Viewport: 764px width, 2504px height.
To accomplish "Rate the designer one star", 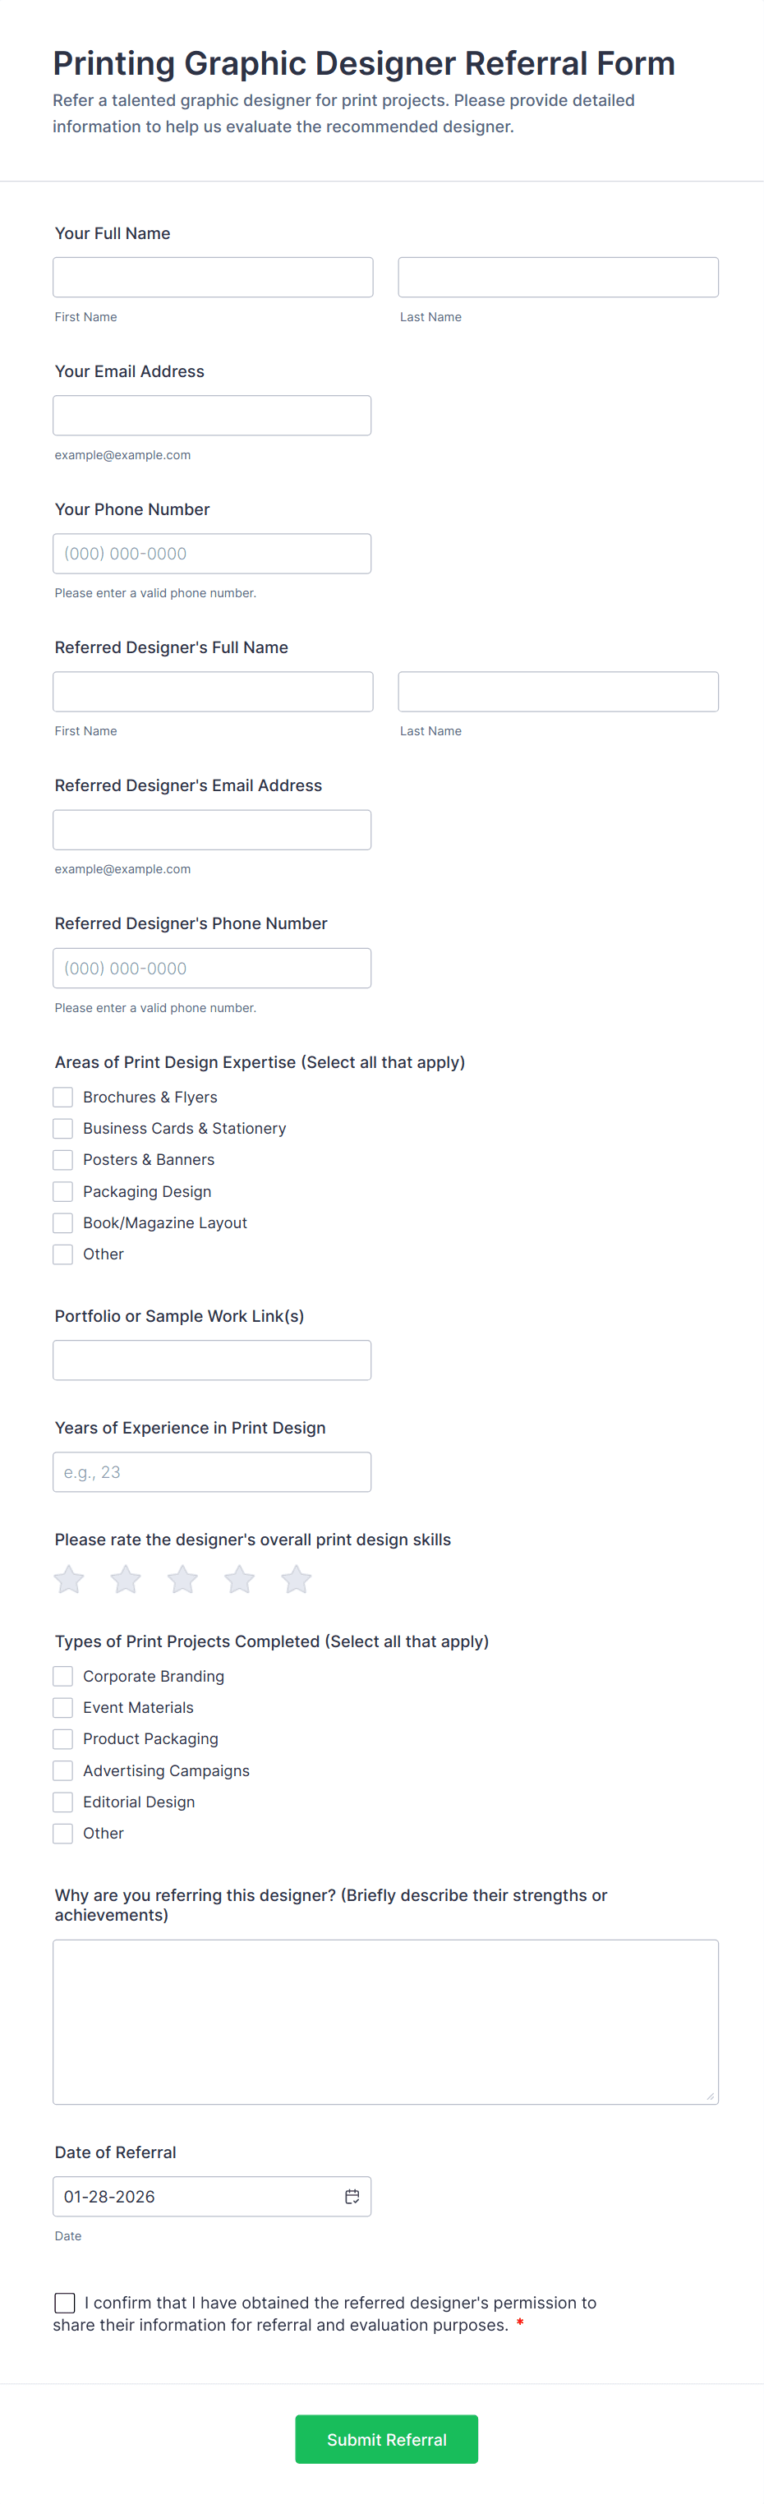I will [69, 1580].
